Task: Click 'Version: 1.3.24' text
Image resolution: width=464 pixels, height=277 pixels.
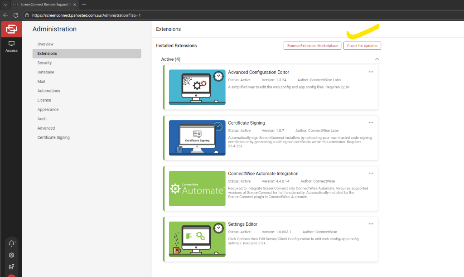Action: 274,80
